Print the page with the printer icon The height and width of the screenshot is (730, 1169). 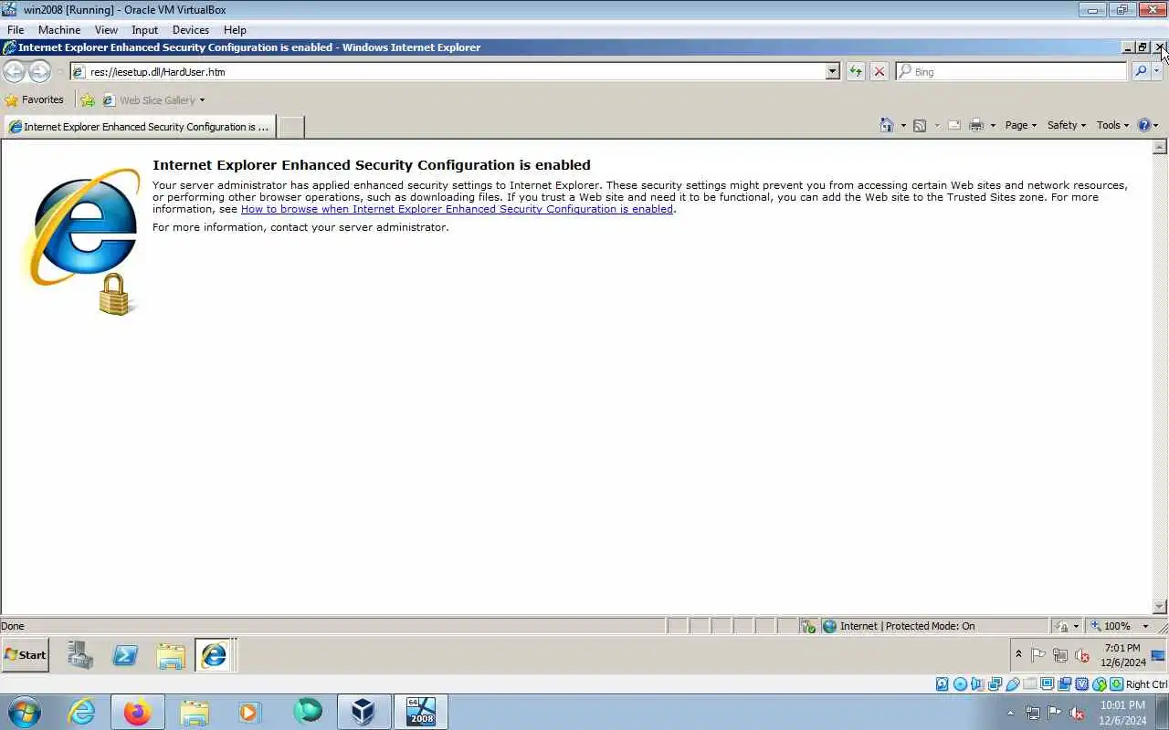(976, 125)
